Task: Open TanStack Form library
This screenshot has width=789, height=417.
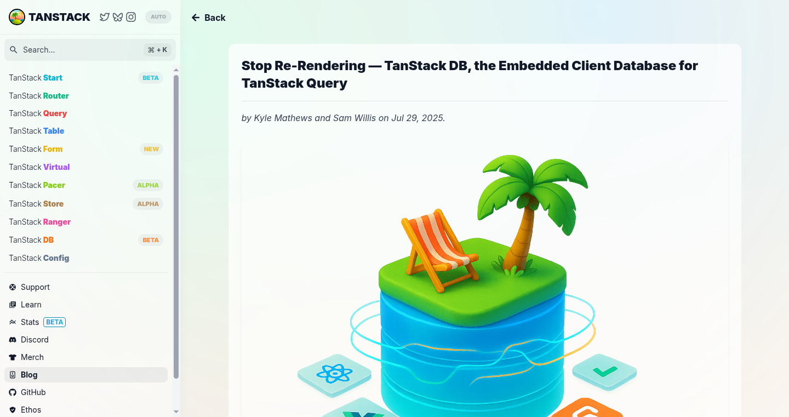Action: (x=86, y=149)
